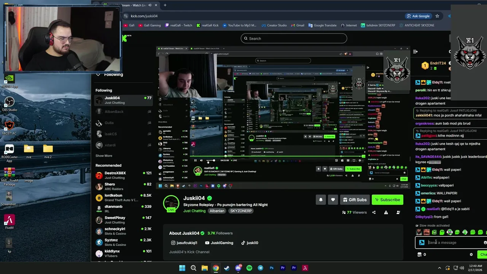Click the share icon next to Viewers

(374, 212)
